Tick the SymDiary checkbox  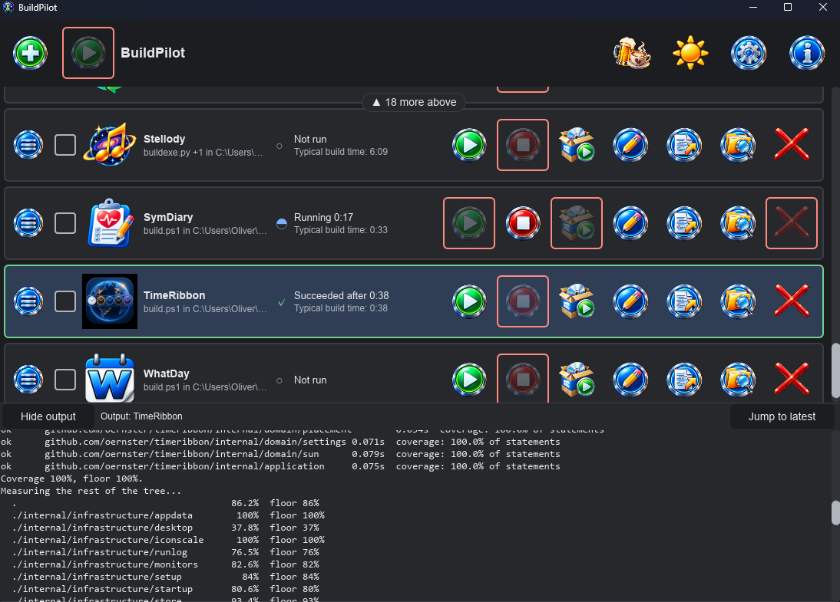65,223
